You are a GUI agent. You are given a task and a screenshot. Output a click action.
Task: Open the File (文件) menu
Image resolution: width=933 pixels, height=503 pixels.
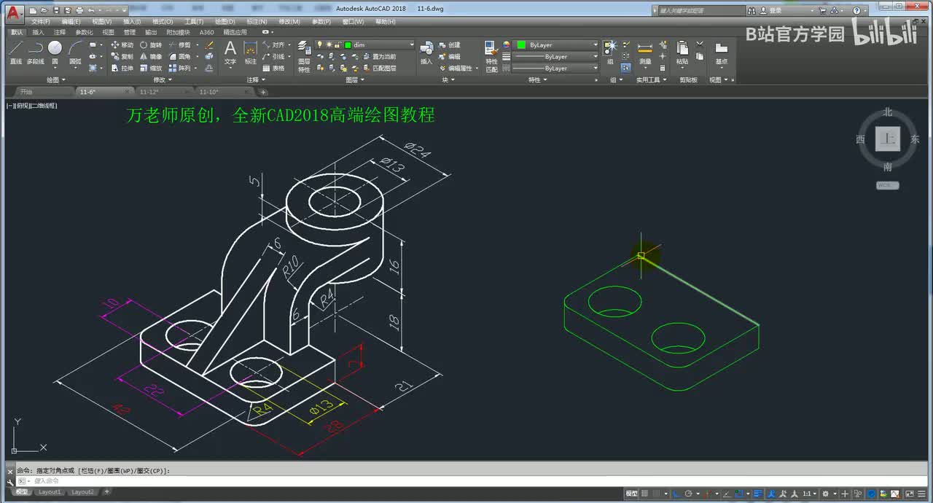pyautogui.click(x=40, y=22)
